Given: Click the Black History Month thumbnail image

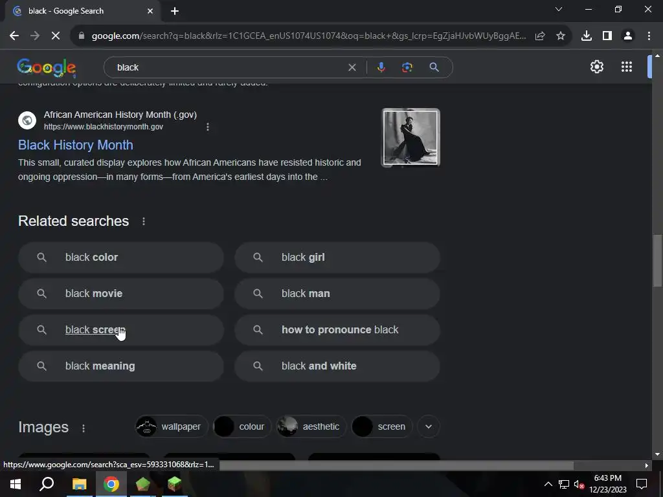Looking at the screenshot, I should click(x=411, y=138).
